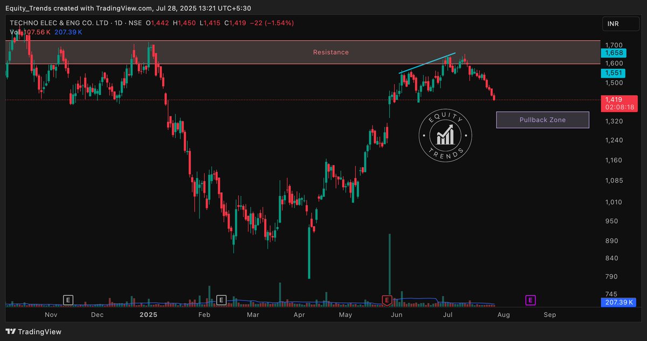Select the earnings E icon below November

[68, 300]
